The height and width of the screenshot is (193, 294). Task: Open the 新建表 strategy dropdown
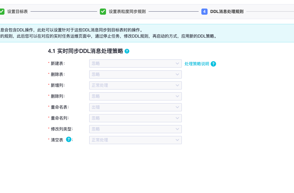(136, 64)
